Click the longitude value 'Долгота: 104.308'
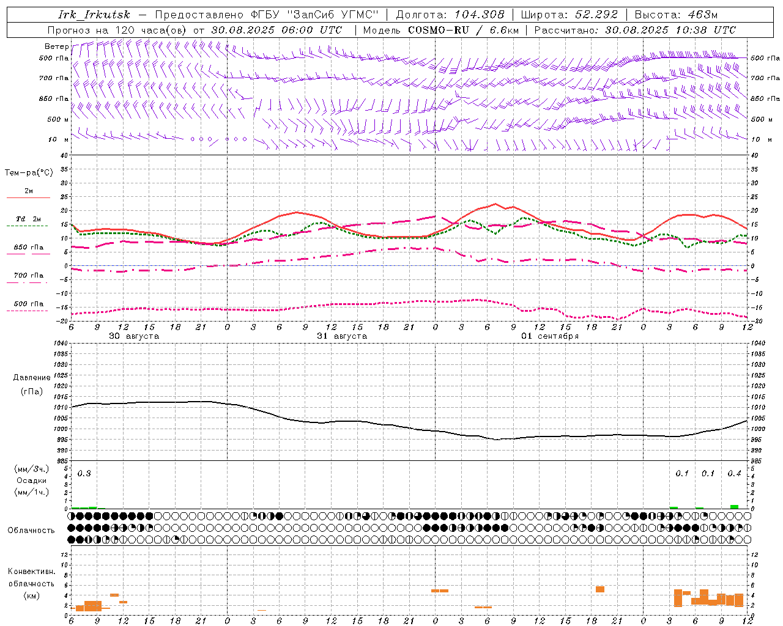 coord(450,15)
